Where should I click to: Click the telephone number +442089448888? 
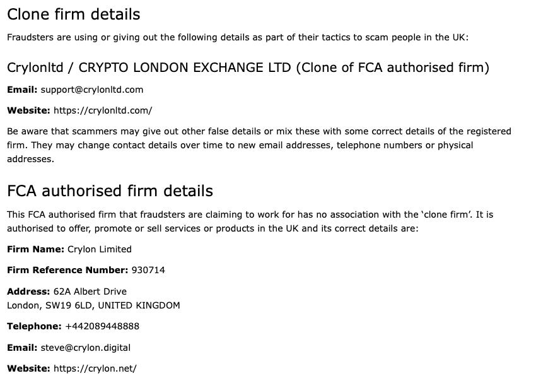tap(102, 326)
